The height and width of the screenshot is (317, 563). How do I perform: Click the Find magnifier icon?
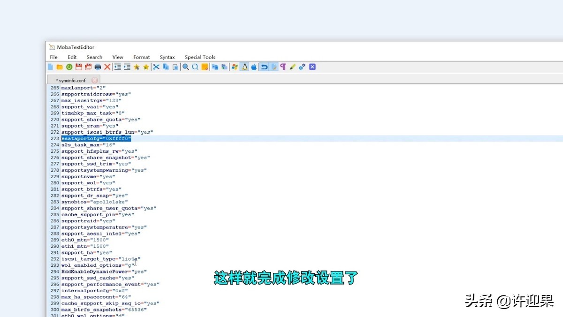pyautogui.click(x=186, y=67)
